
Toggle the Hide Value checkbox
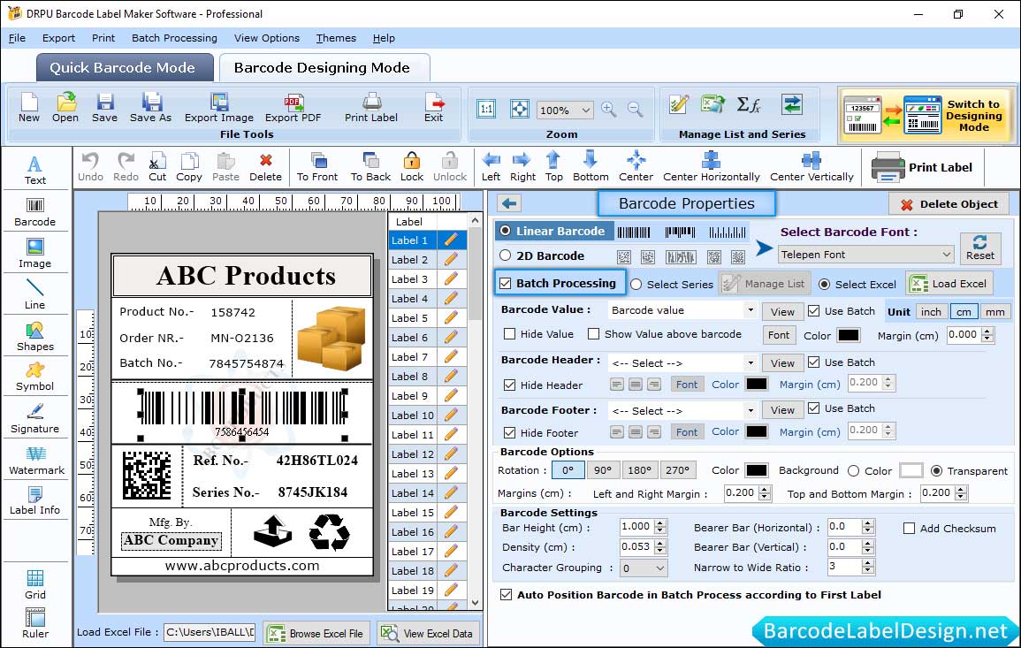tap(510, 333)
